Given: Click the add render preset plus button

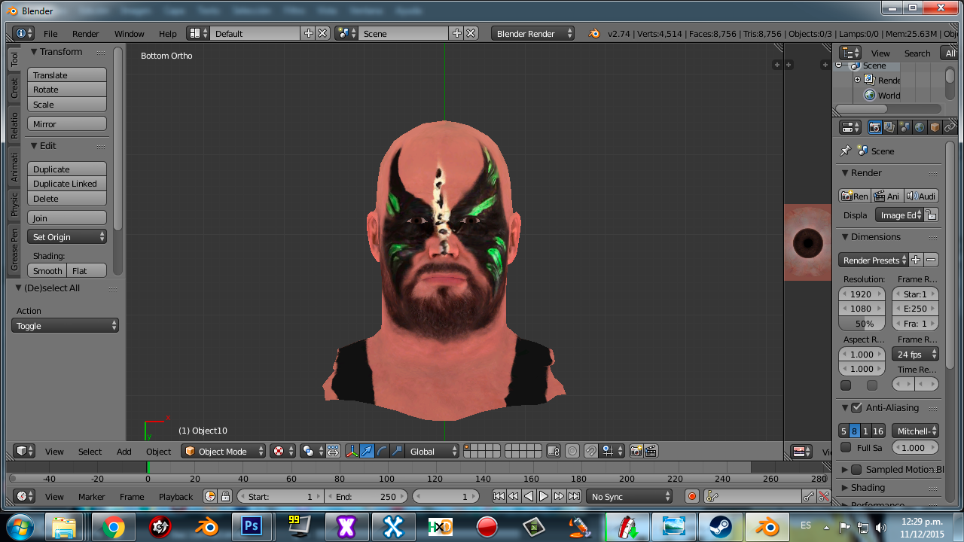Looking at the screenshot, I should point(916,260).
